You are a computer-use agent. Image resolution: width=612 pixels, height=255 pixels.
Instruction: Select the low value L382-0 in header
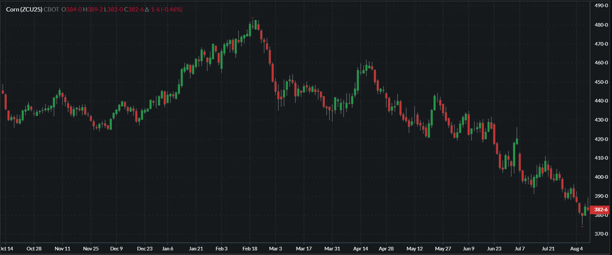(x=113, y=10)
